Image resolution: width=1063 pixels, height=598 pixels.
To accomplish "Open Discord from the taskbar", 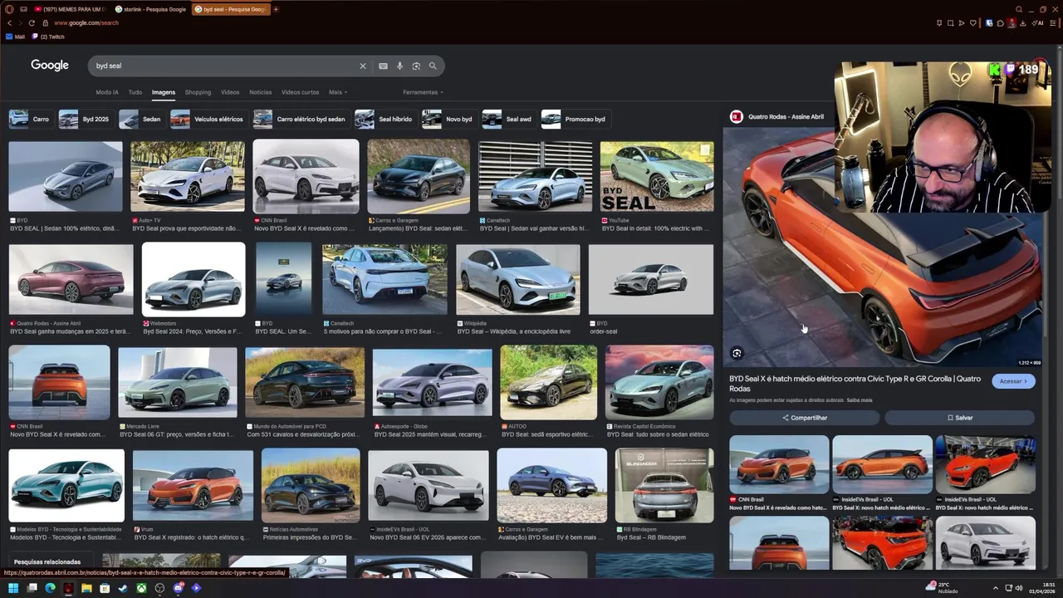I will pos(178,588).
